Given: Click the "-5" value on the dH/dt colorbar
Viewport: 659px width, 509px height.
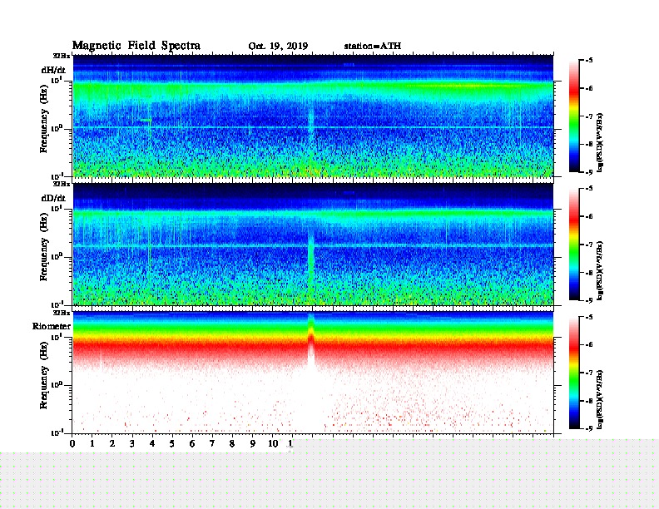Looking at the screenshot, I should click(590, 61).
